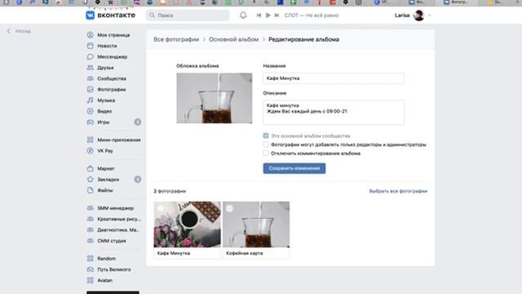Click the Описание text area

coord(334,113)
